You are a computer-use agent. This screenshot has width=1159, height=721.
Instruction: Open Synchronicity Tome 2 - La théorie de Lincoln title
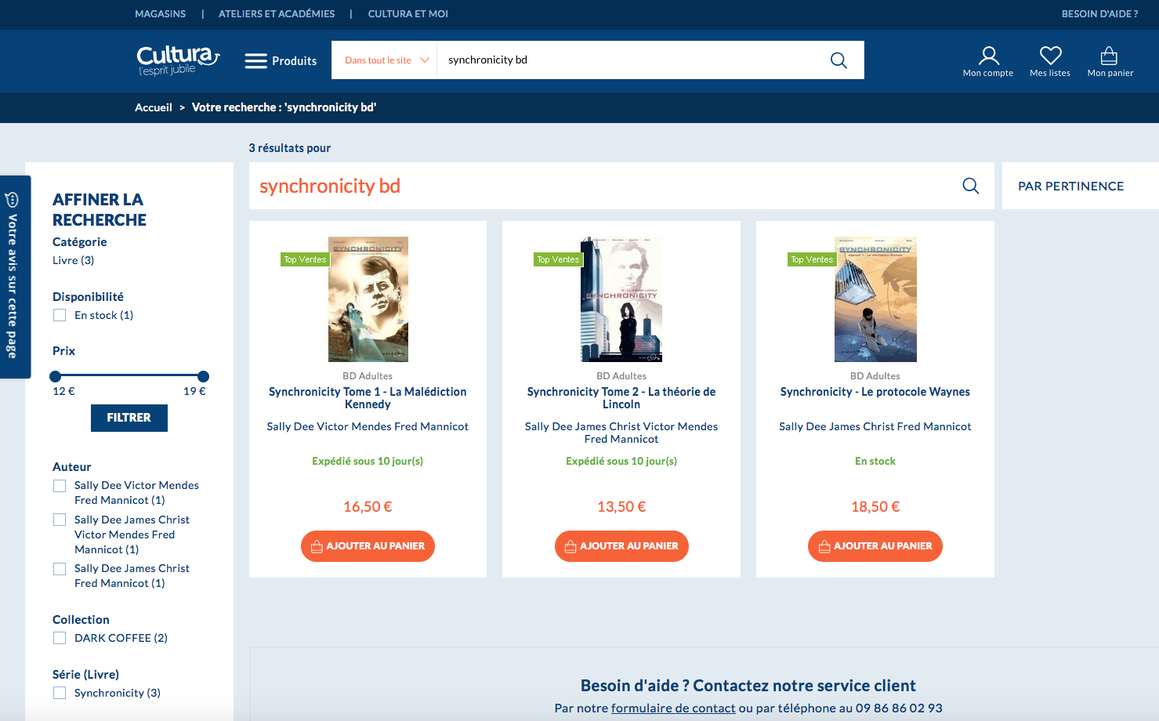click(x=621, y=398)
